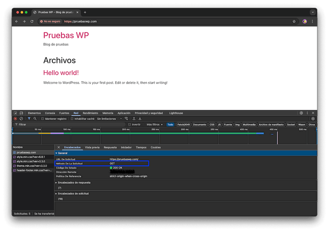Open network conditions wifi icon
This screenshot has height=232, width=329.
[126, 119]
